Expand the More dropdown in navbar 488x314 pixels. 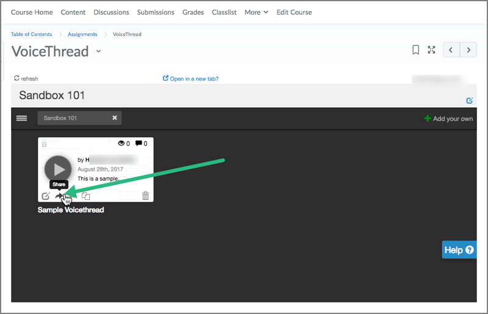coord(256,12)
